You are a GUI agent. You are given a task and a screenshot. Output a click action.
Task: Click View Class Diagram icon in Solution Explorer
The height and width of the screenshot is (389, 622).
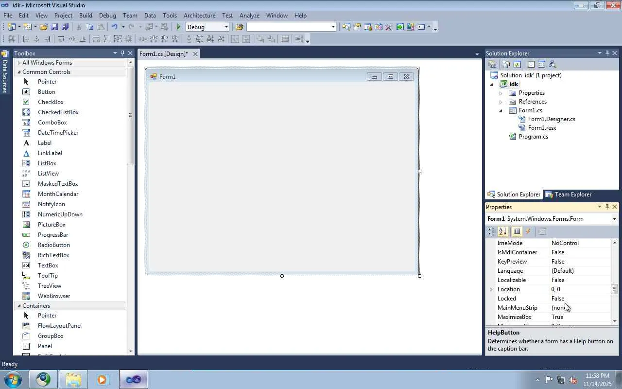(552, 64)
